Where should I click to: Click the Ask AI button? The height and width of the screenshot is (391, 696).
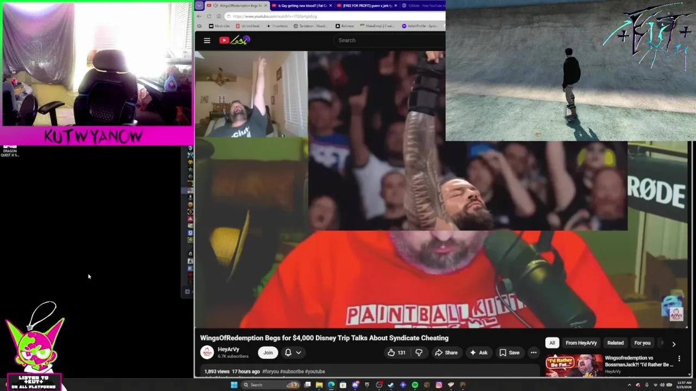(x=478, y=352)
